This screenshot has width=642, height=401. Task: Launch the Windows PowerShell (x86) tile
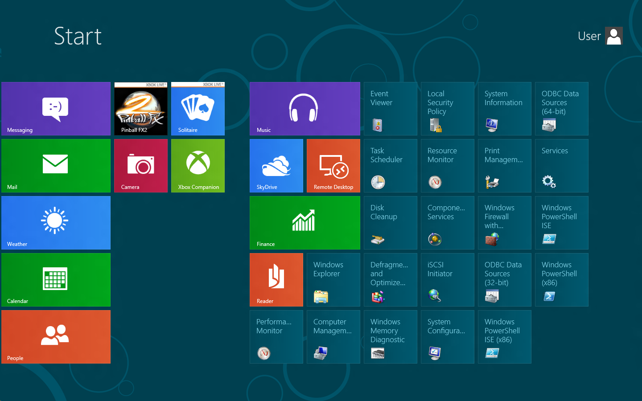click(x=562, y=280)
